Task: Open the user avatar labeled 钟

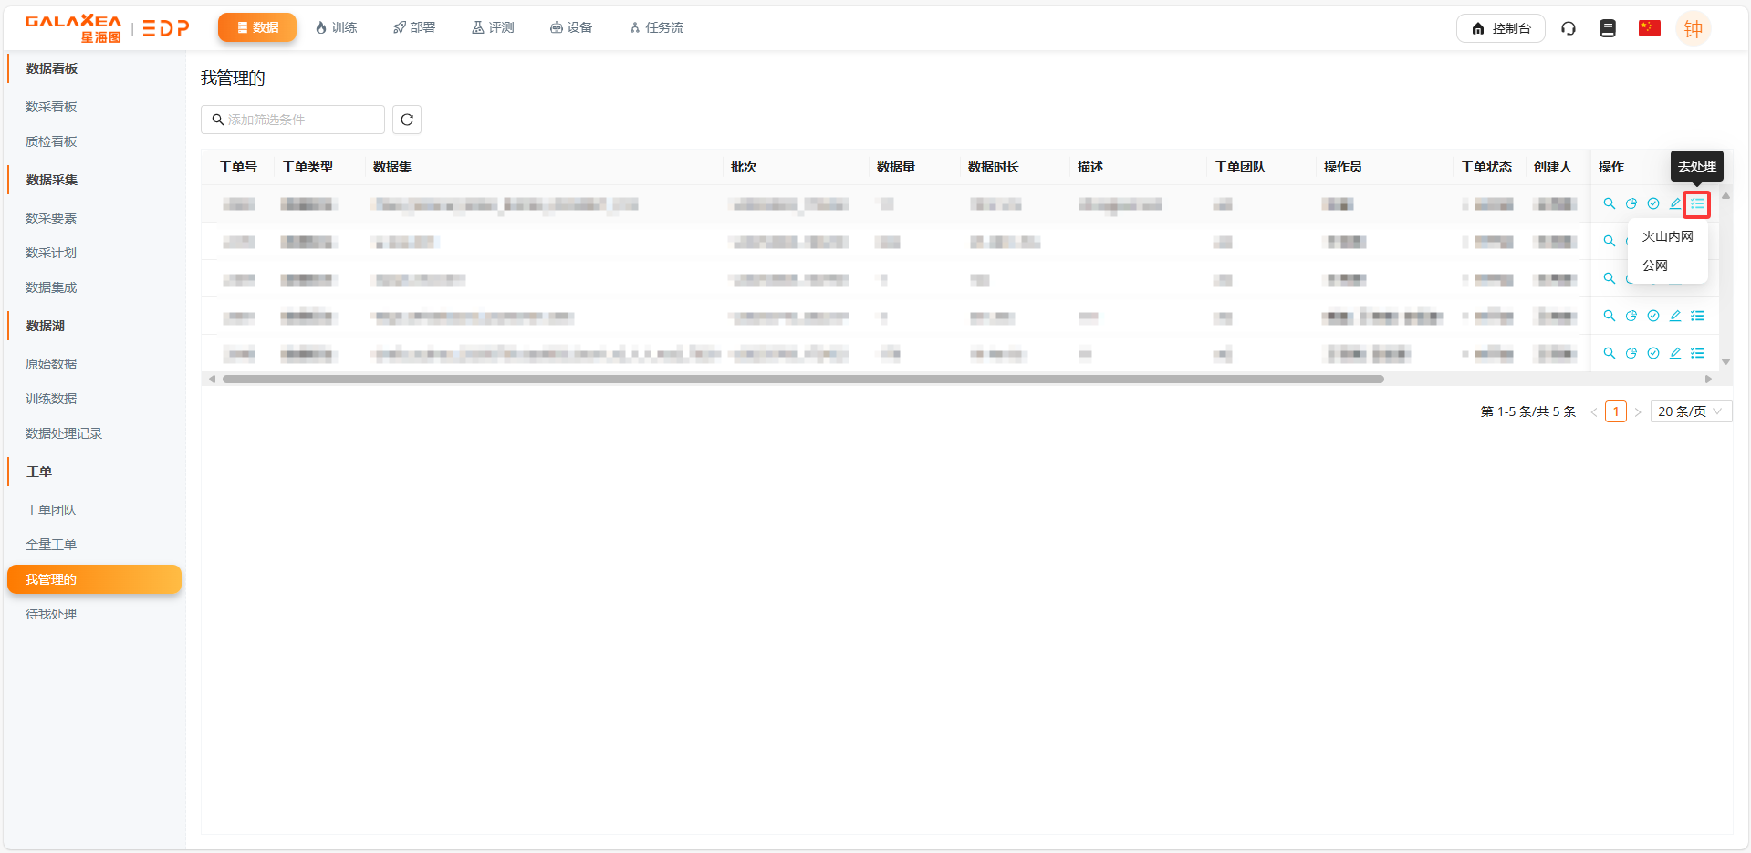Action: 1693,28
